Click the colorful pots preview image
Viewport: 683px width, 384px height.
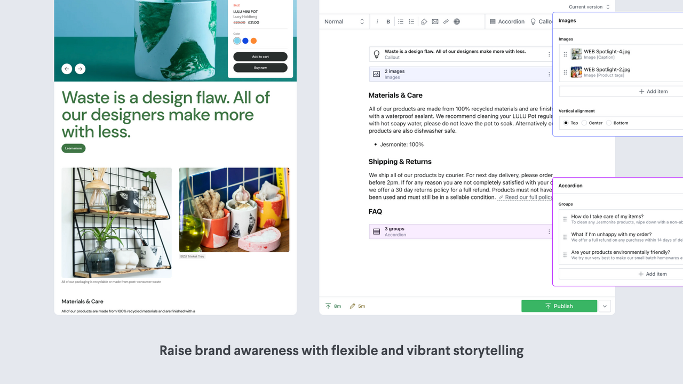point(234,210)
